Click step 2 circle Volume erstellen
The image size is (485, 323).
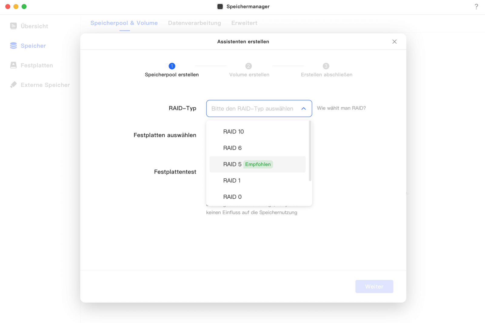point(249,66)
